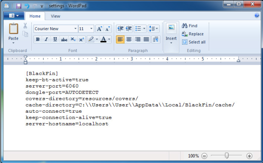Justify the text
This screenshot has height=163, width=263.
146,40
